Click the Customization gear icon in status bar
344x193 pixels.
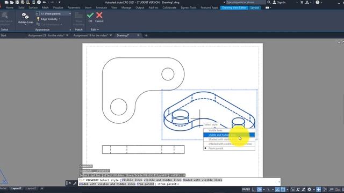click(310, 189)
